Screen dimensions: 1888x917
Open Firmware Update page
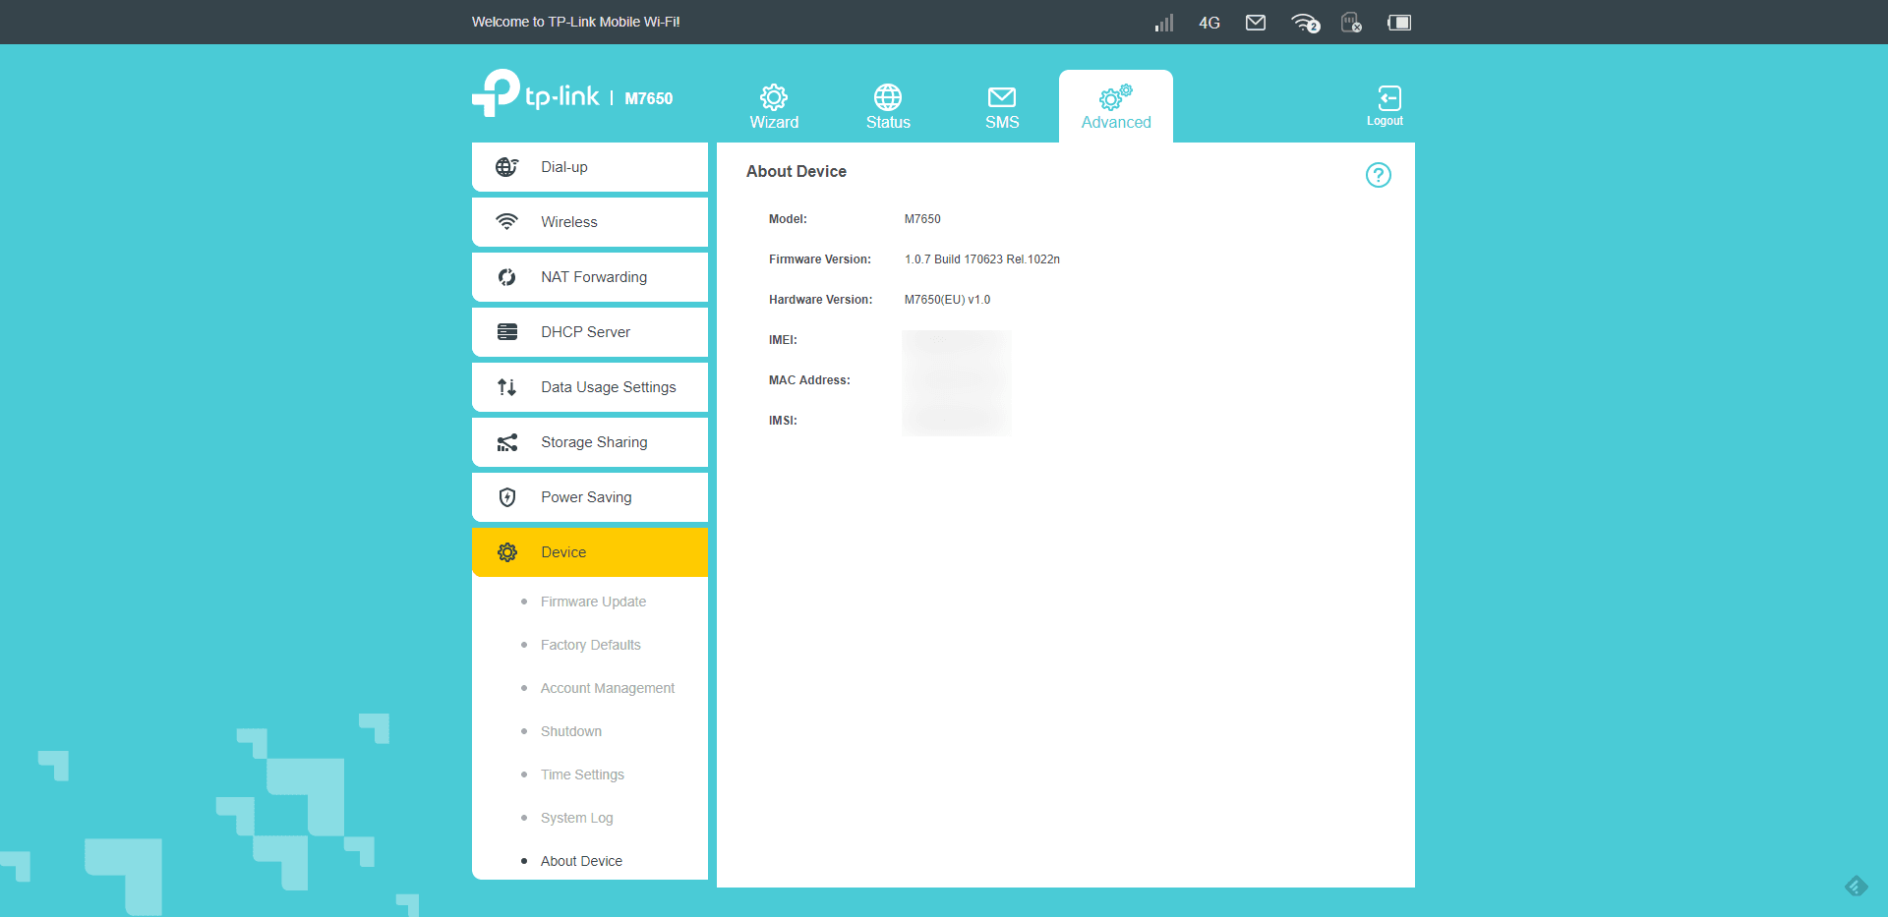(x=593, y=602)
